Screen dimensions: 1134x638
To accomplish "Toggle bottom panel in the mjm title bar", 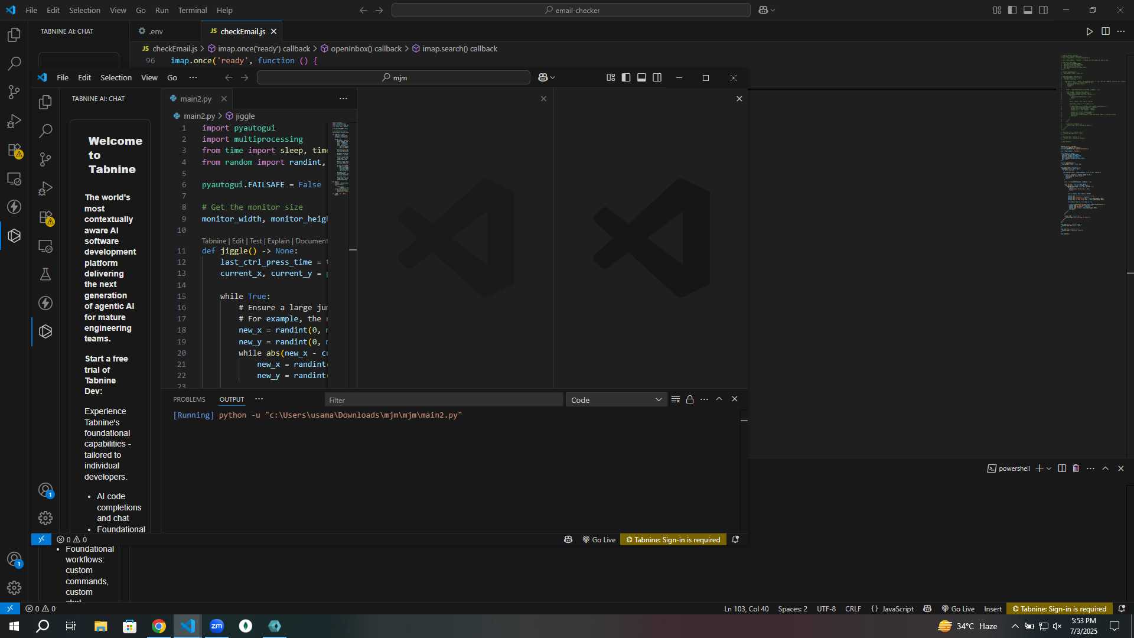I will tap(641, 77).
